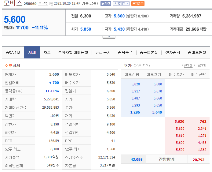Switch to the 전자공시 tab

[x=173, y=52]
